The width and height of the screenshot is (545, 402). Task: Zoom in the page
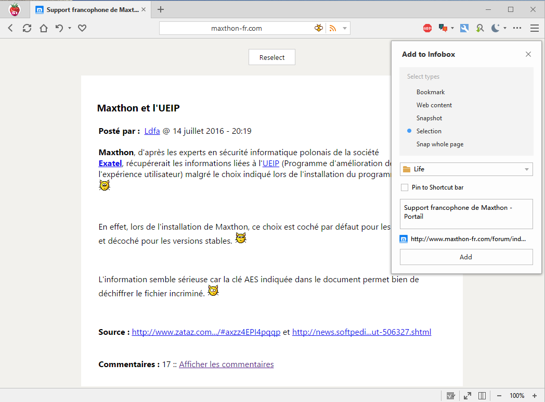click(535, 396)
